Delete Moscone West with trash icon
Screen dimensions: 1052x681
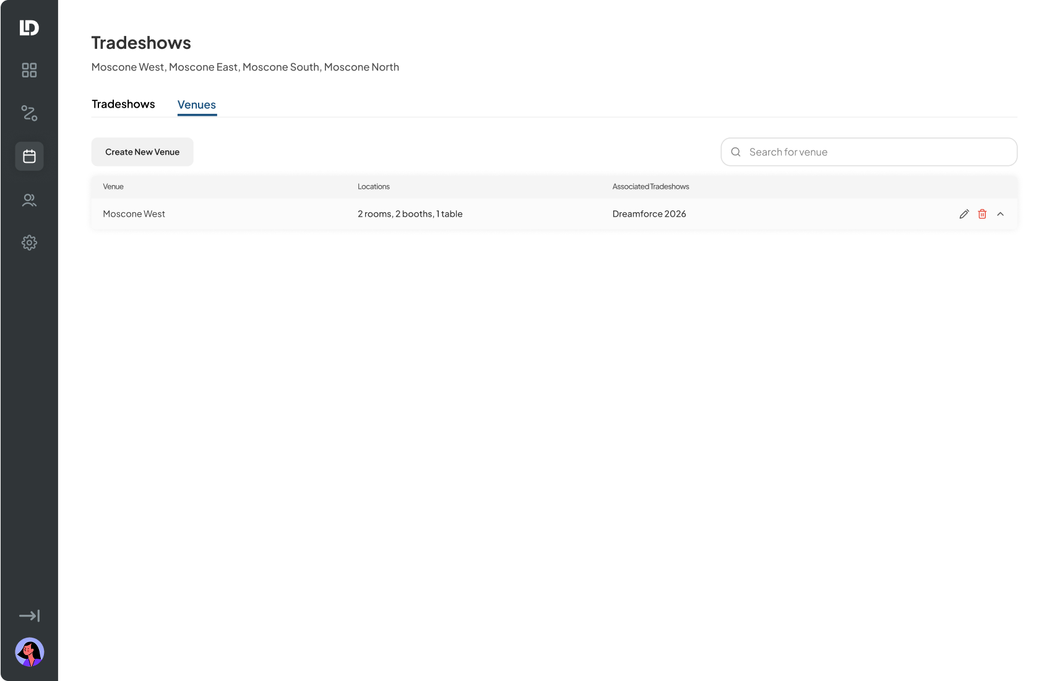tap(982, 214)
